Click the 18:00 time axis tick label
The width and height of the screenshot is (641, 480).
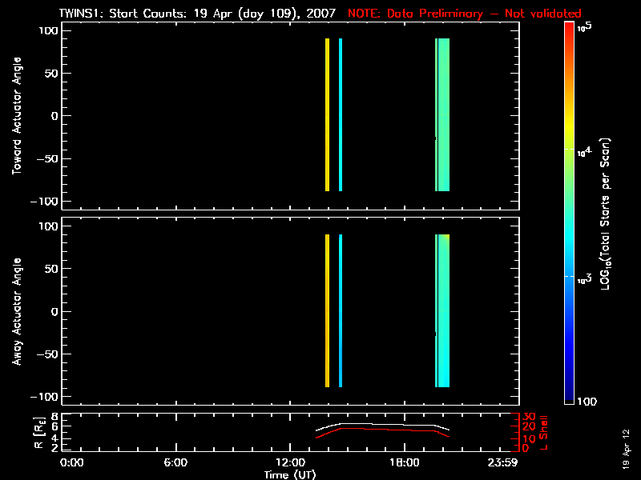point(404,463)
